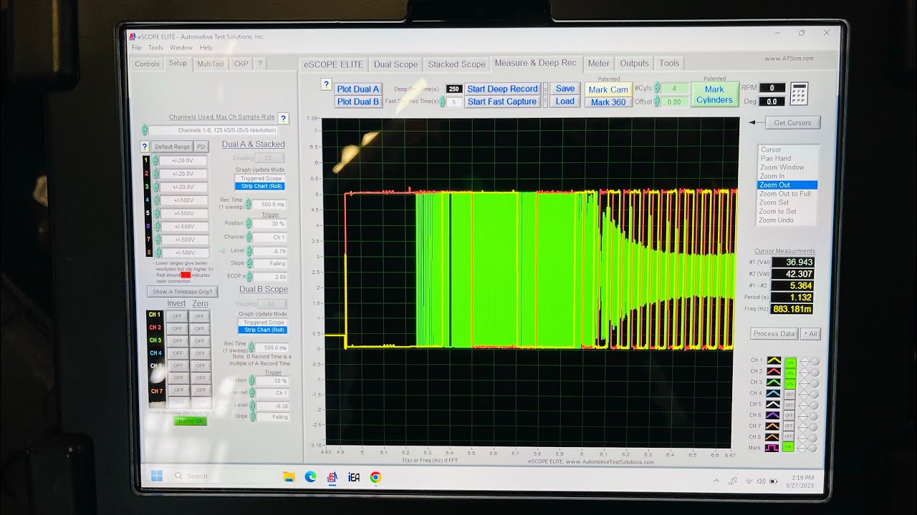Click the CH 1 vertical position diamond control
The height and width of the screenshot is (515, 917).
click(x=805, y=360)
